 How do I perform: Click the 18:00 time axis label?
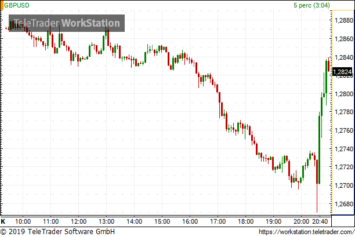245,221
